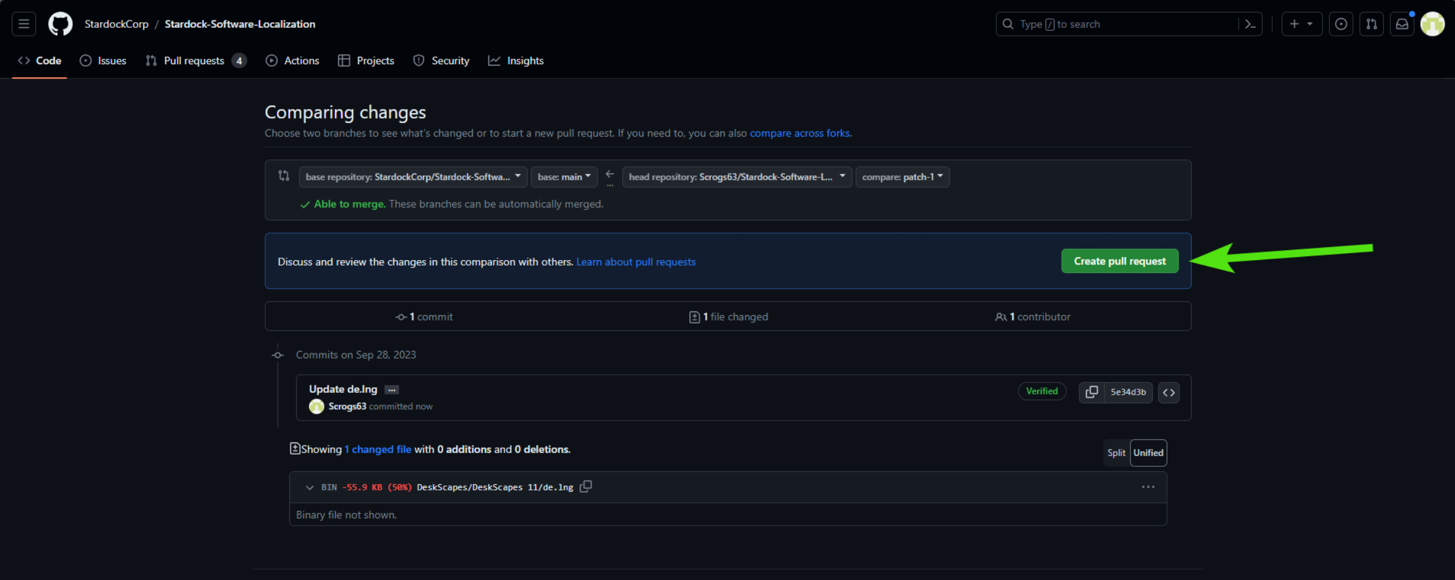Open the create new plus menu

(1301, 24)
